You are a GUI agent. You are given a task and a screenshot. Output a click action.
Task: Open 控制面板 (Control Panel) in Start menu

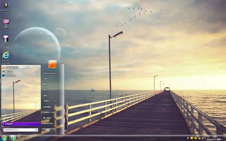pos(47,107)
